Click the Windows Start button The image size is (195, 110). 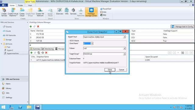(3, 107)
